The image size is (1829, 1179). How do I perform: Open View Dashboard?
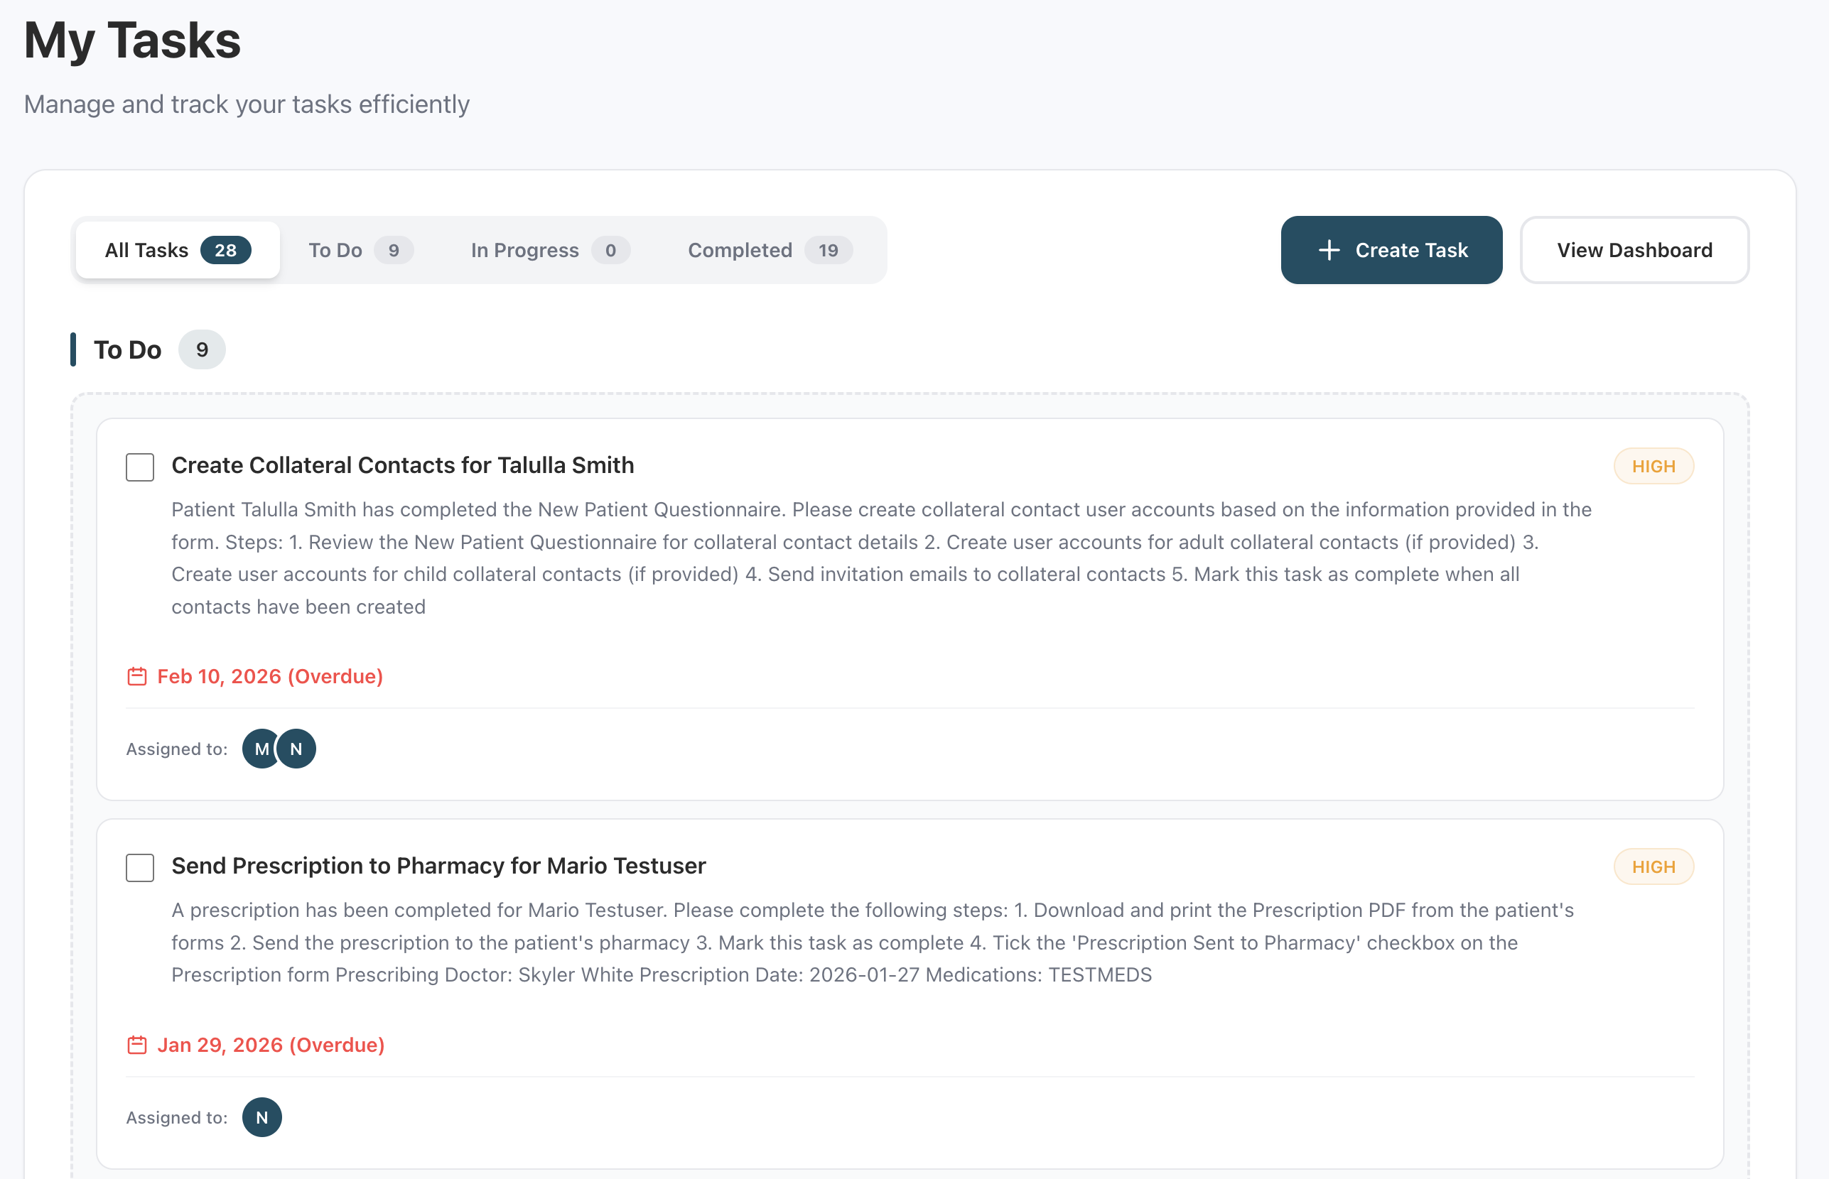pos(1634,250)
